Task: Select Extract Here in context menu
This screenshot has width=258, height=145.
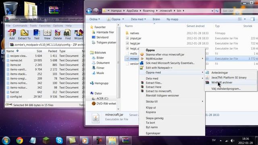Action: tap(172, 87)
